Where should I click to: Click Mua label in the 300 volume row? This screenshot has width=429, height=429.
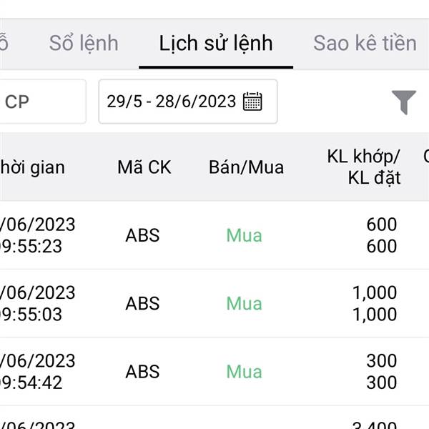point(245,372)
